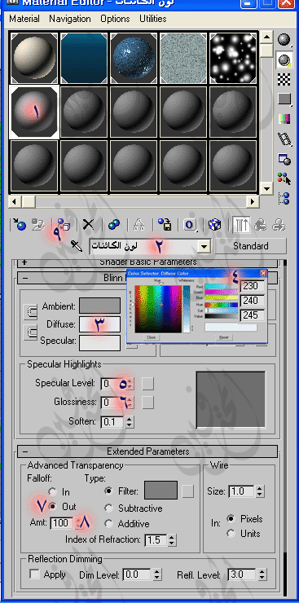Click the Dim Level spinner arrows
The height and width of the screenshot is (603, 299).
[156, 575]
